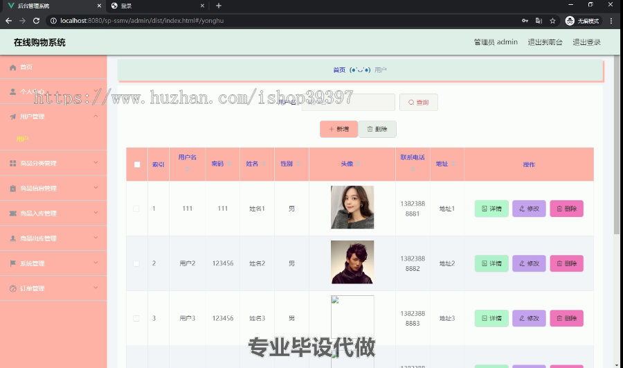Click 修改 for row 2 用户2

[x=529, y=263]
